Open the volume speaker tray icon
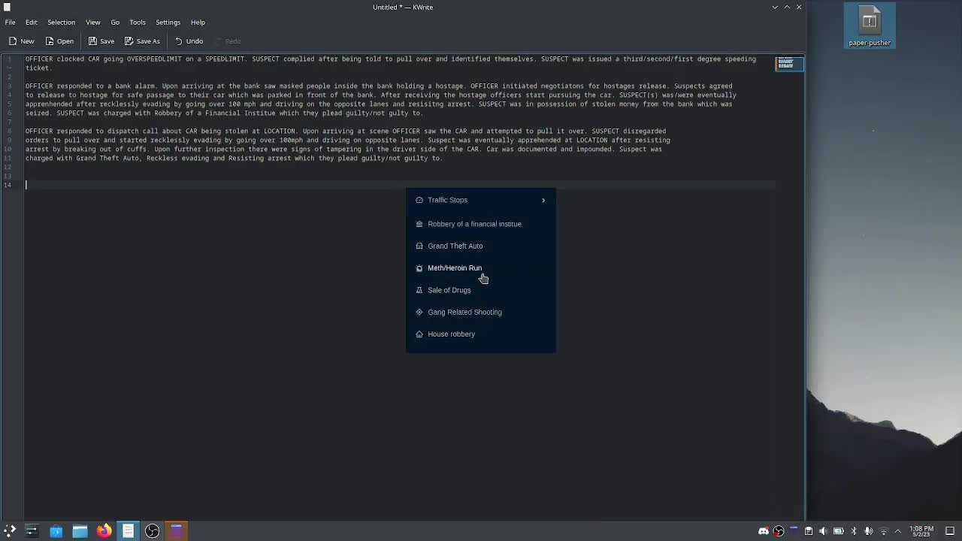Screen dimensions: 962x541 [823, 531]
